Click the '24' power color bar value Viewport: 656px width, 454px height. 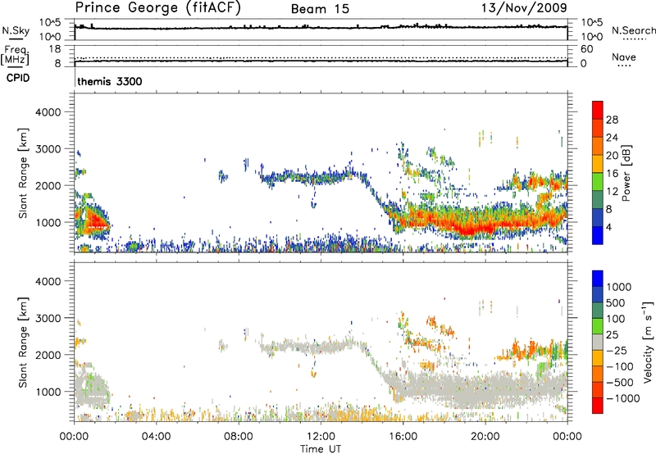coord(612,138)
